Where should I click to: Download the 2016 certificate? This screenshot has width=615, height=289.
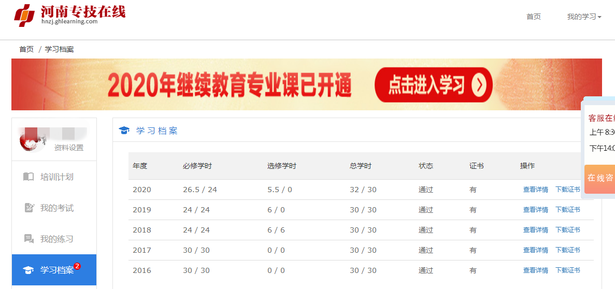point(567,270)
